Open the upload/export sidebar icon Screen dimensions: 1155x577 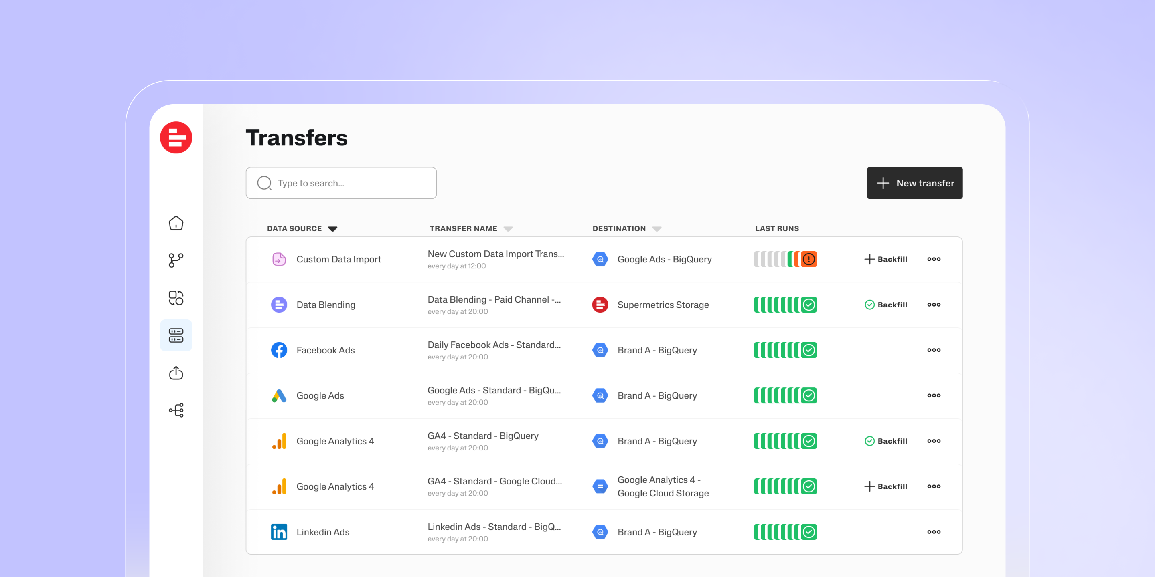tap(176, 373)
